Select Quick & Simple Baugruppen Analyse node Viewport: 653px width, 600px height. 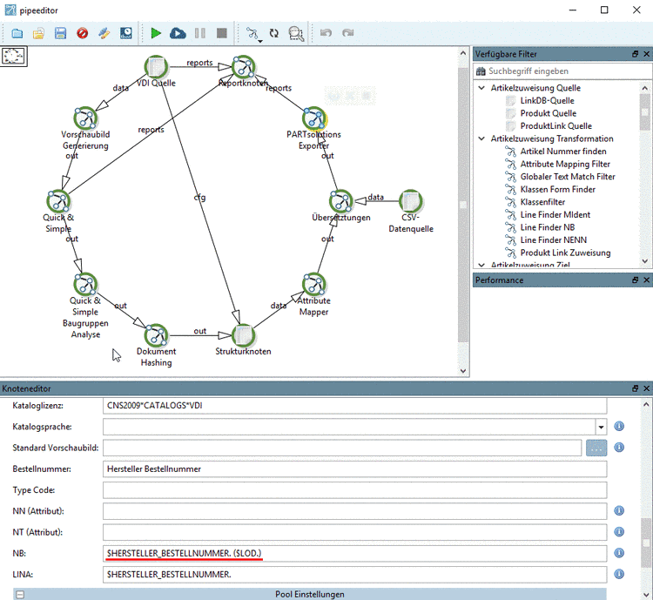click(85, 284)
